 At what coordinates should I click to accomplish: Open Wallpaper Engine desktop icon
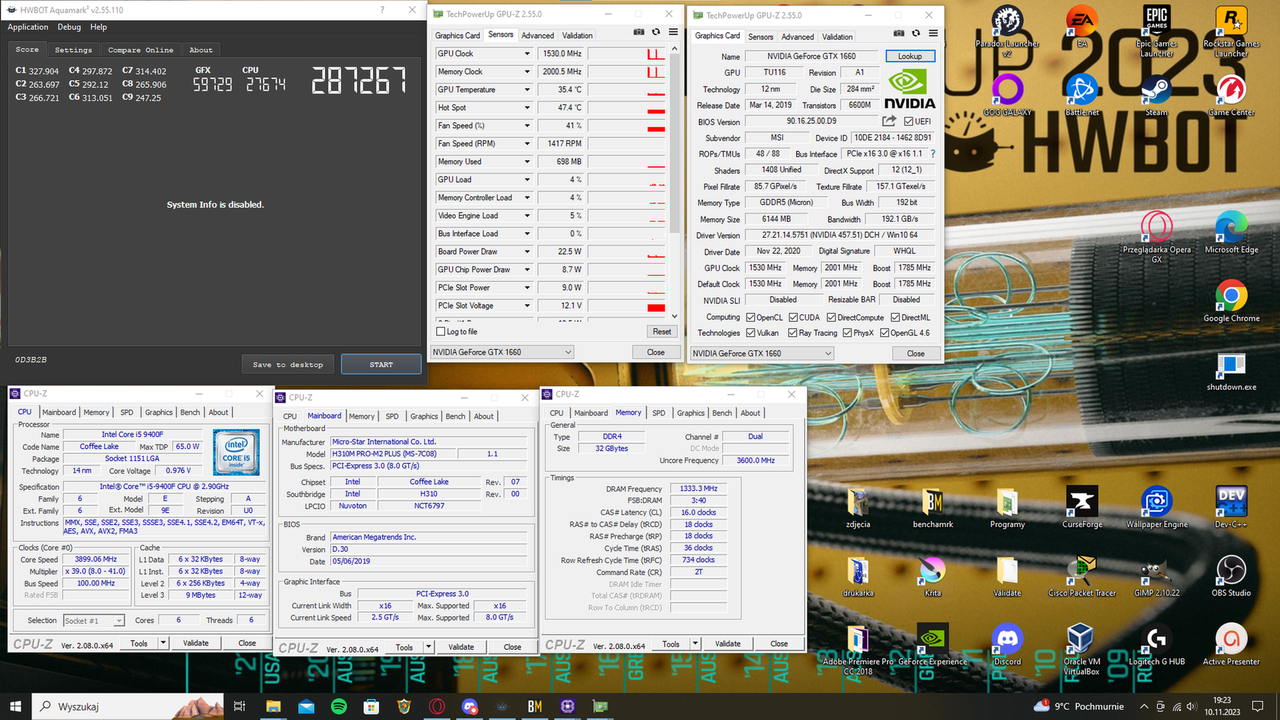(x=1156, y=507)
